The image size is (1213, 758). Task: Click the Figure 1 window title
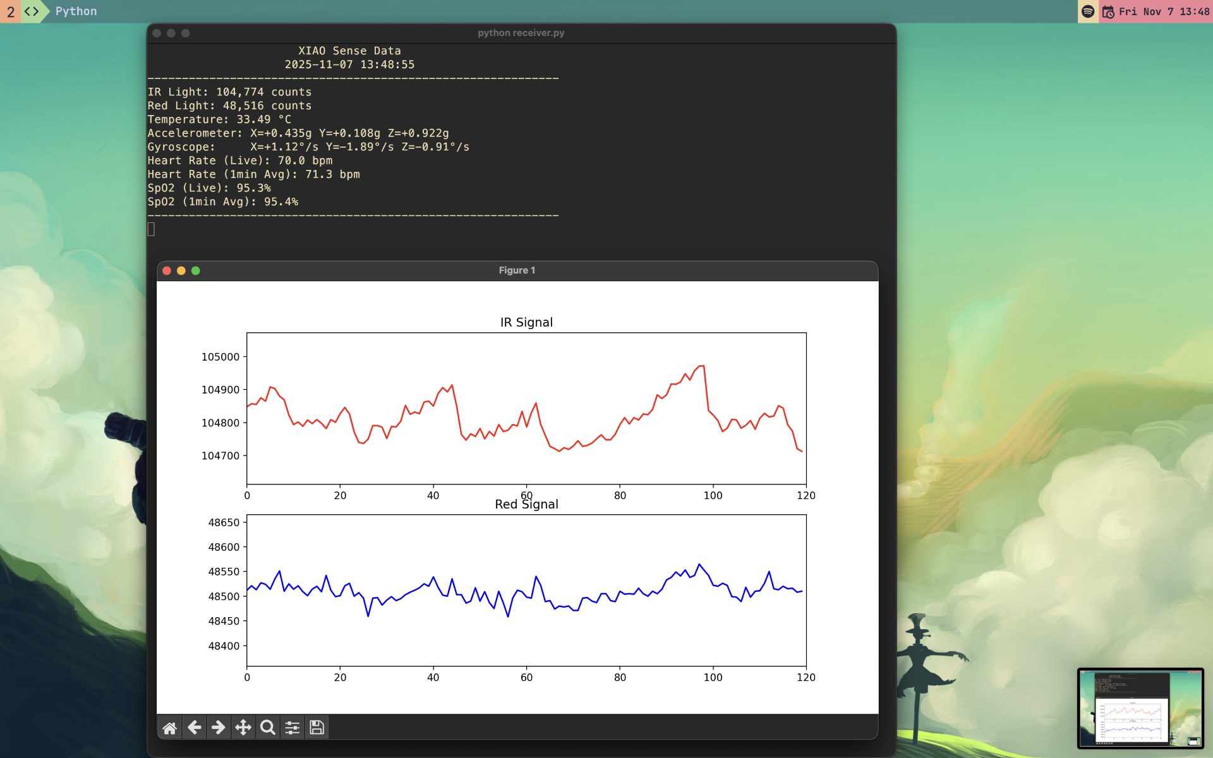[x=517, y=270]
